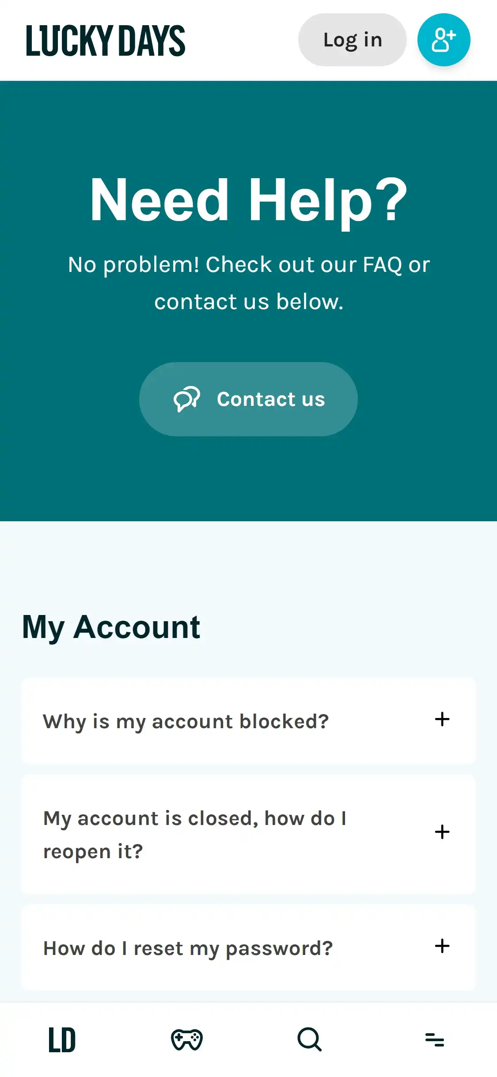Click plus icon beside reset password question

442,946
